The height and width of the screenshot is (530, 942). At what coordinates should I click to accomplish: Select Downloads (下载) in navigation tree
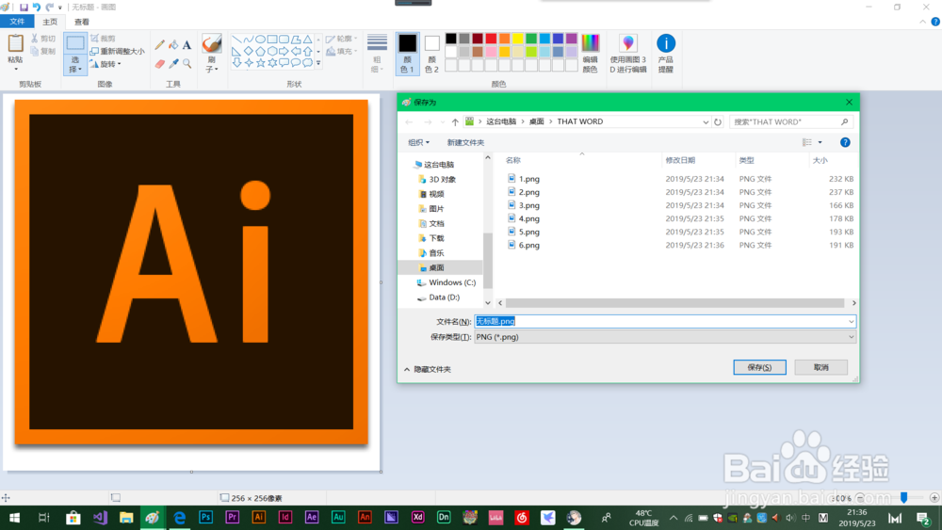[437, 238]
